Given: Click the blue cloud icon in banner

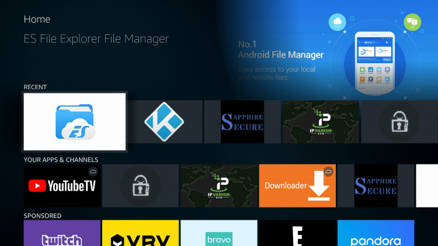Looking at the screenshot, I should (338, 22).
